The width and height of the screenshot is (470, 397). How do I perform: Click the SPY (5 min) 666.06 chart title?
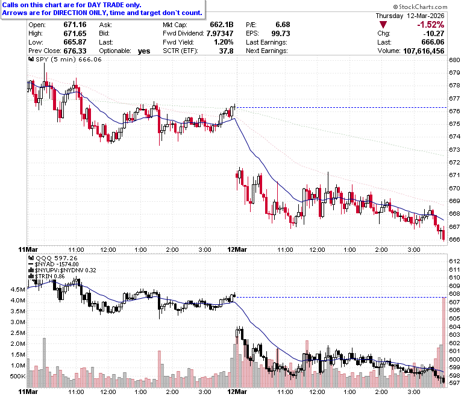pyautogui.click(x=69, y=59)
